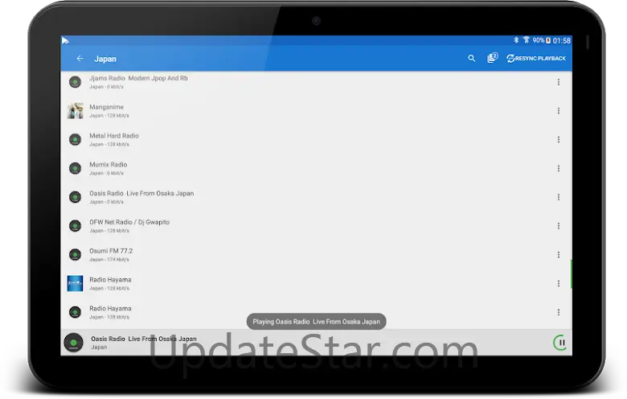Screen dimensions: 627x399
Task: Open overflow menu for Metal Hard Radio
Action: [x=558, y=140]
